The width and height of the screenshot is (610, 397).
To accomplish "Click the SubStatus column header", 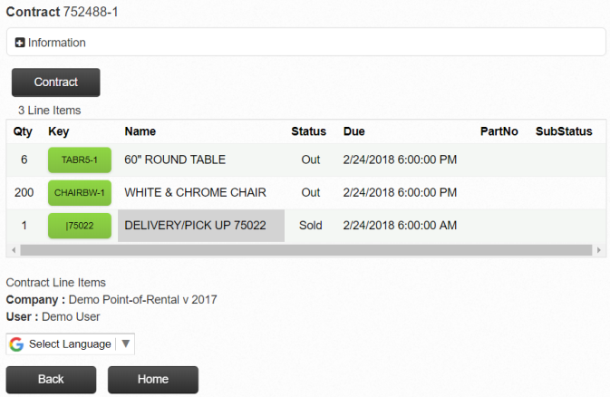I will coord(564,131).
